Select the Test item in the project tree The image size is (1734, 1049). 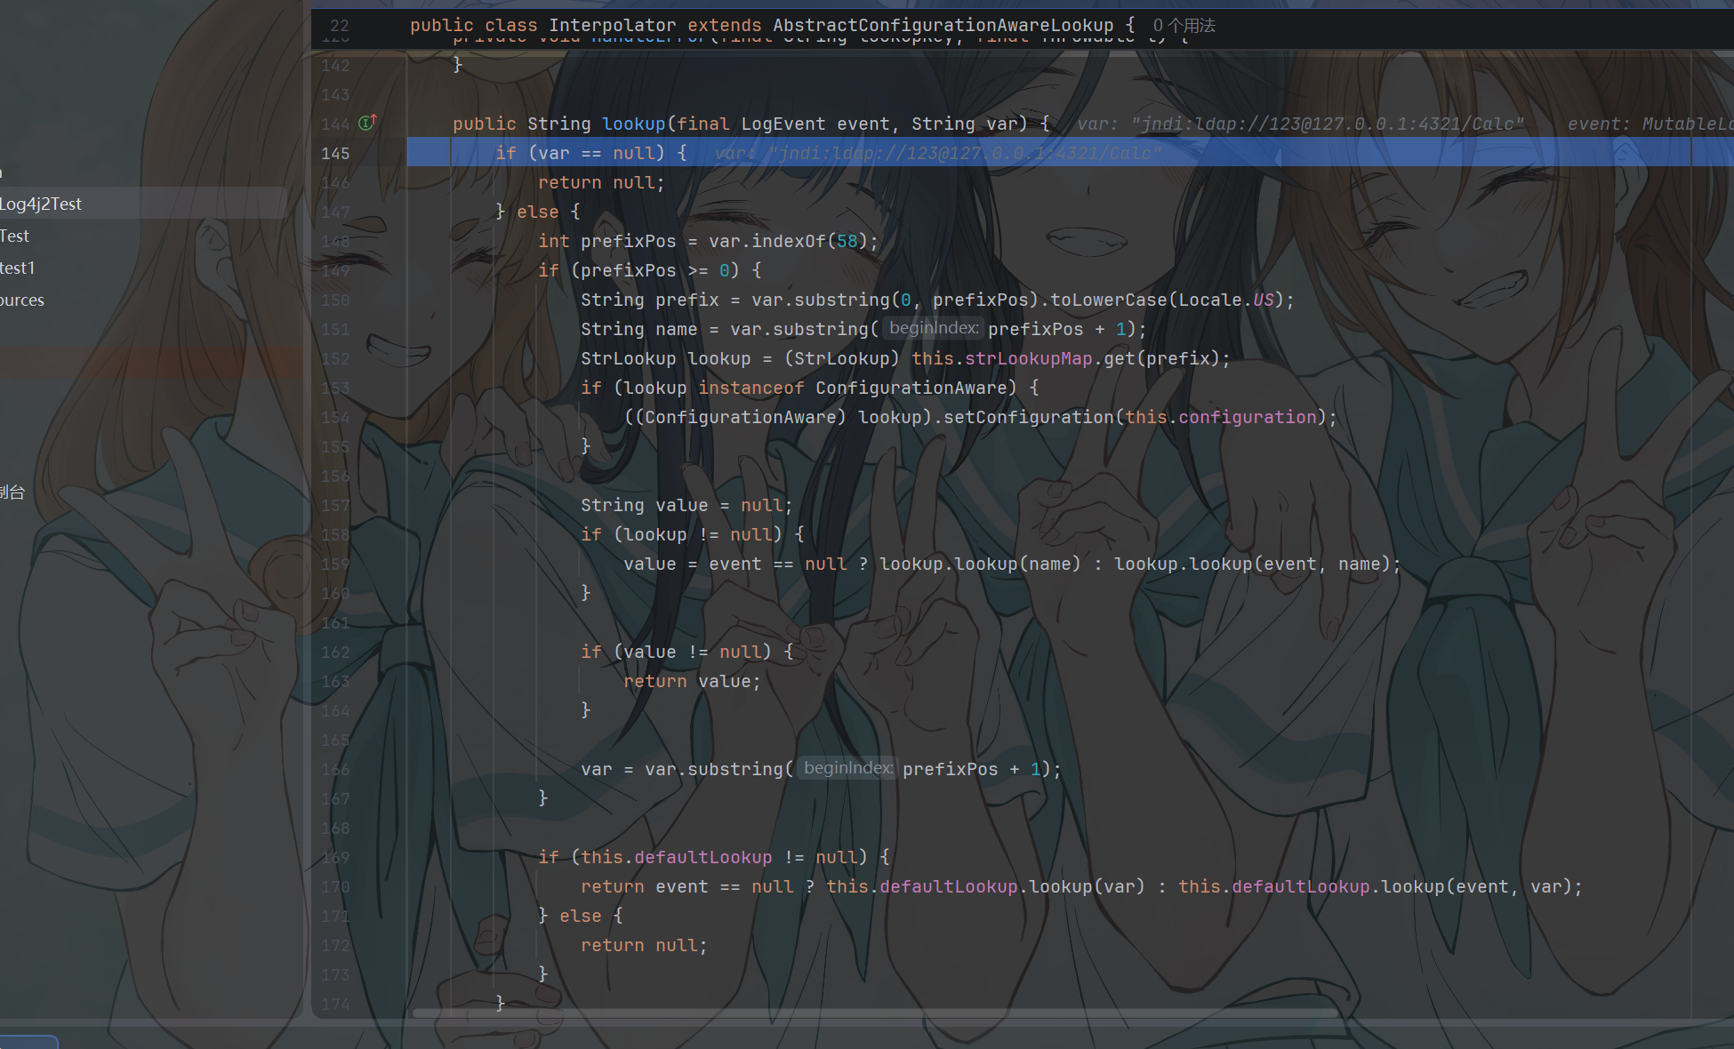click(x=15, y=236)
